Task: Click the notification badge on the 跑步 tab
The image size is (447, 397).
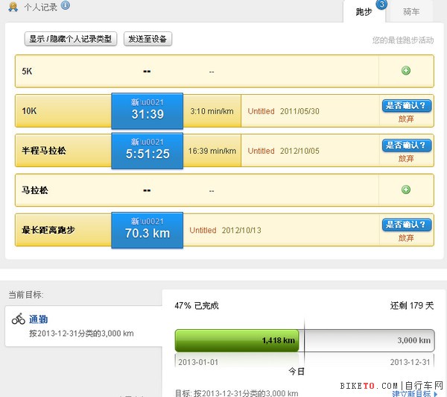Action: click(x=381, y=4)
